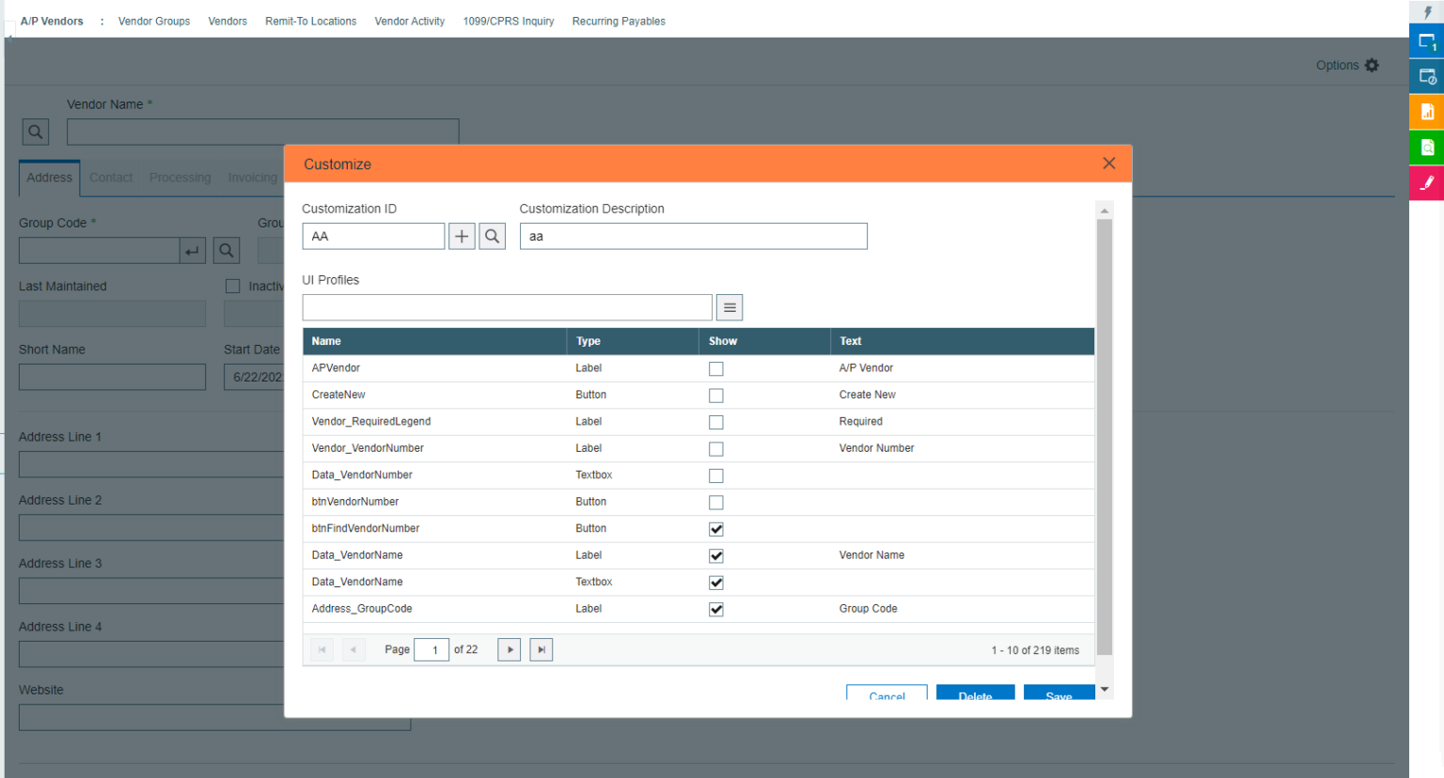1444x778 pixels.
Task: Click the Vendor Name search magnifier icon
Action: pyautogui.click(x=35, y=132)
